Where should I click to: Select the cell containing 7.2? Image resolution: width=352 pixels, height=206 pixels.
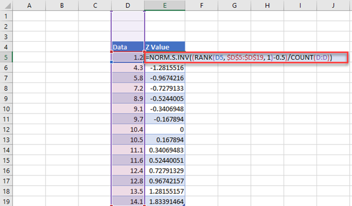(127, 88)
